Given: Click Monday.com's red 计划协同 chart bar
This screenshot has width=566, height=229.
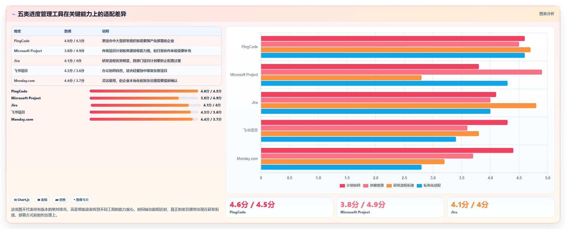Looking at the screenshot, I should pyautogui.click(x=387, y=150).
